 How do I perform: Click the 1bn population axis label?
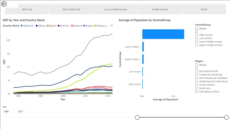click(173, 96)
